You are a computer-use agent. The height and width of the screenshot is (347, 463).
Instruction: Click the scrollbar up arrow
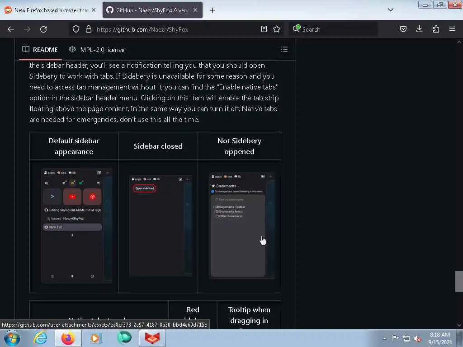coord(459,42)
